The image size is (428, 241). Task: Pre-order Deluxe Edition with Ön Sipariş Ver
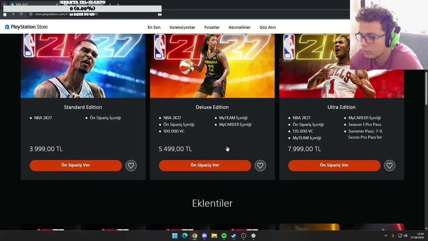point(205,165)
